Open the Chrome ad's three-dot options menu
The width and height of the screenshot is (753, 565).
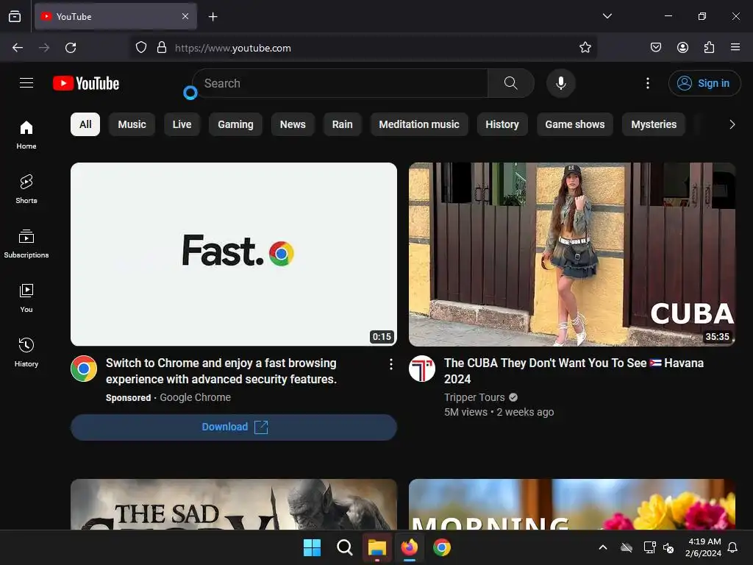391,364
